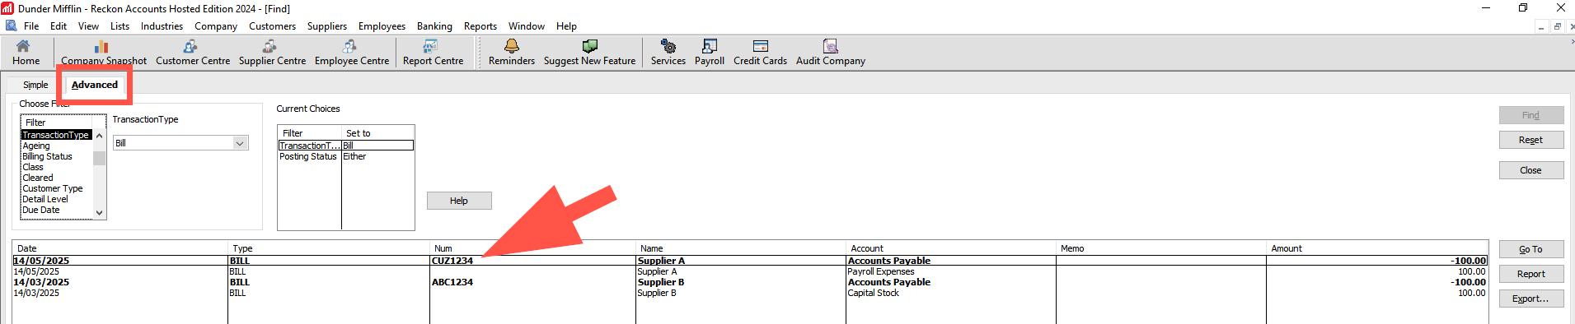Click the Memo column header
This screenshot has height=324, width=1575.
pyautogui.click(x=1161, y=248)
